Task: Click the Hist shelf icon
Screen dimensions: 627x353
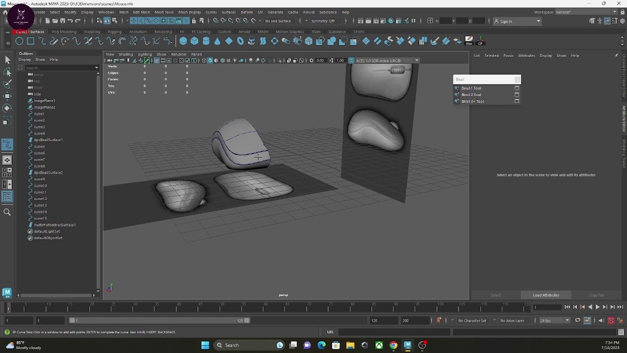Action: pos(469,40)
